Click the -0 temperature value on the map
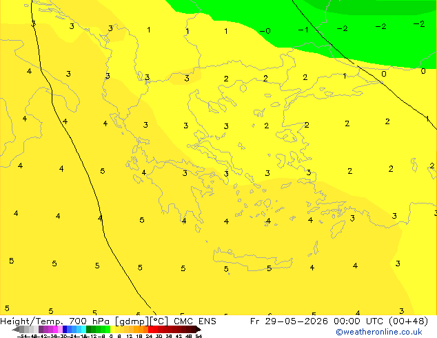The height and width of the screenshot is (338, 437). point(265,31)
